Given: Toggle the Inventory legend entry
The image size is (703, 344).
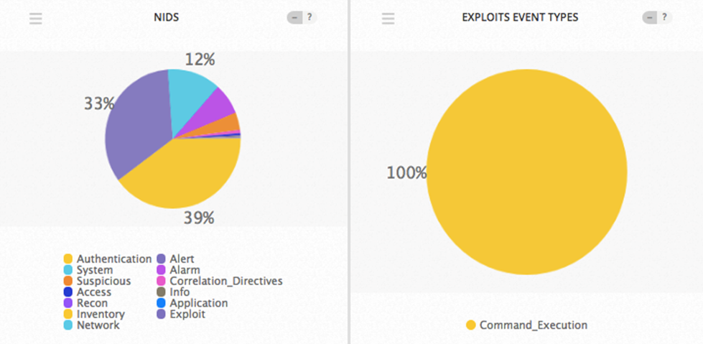Looking at the screenshot, I should pos(94,314).
